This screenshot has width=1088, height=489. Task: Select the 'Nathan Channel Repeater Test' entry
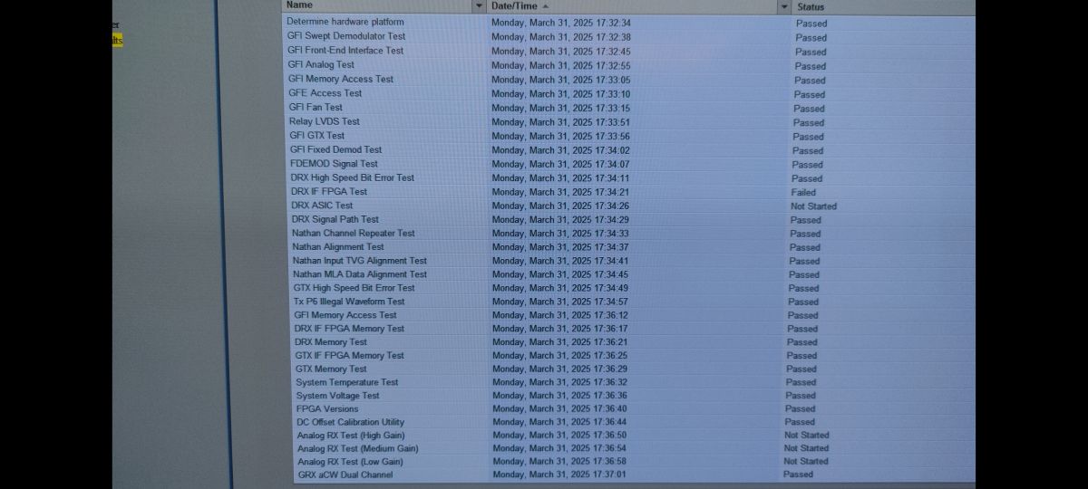point(354,234)
